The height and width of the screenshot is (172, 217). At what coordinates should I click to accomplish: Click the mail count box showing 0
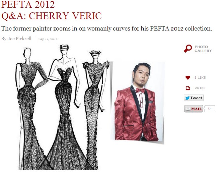click(x=210, y=109)
